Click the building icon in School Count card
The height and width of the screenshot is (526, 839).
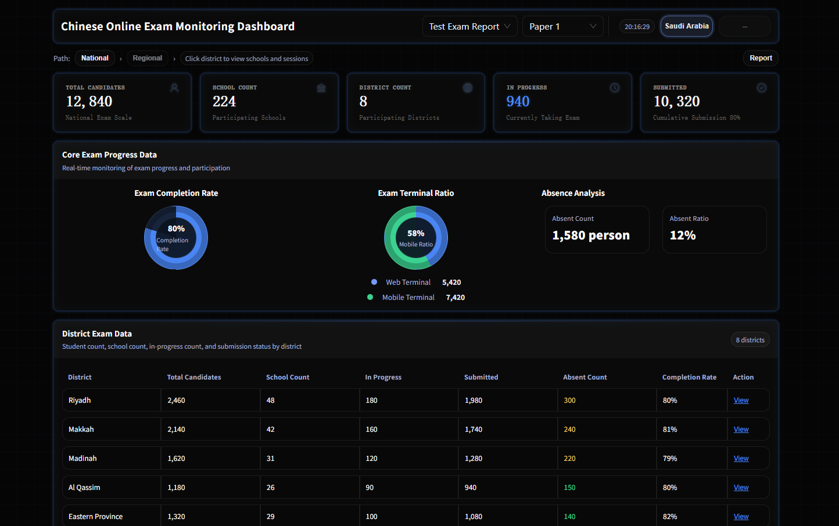click(x=321, y=88)
